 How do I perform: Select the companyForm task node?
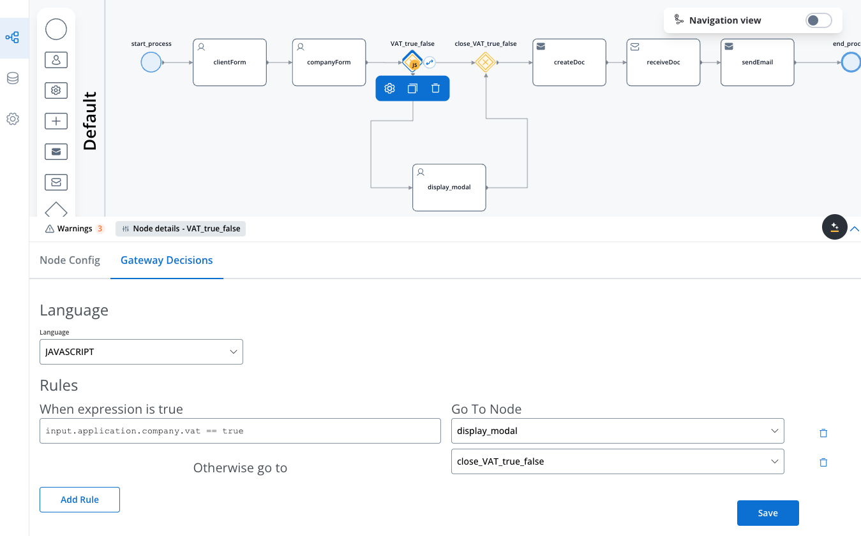pyautogui.click(x=329, y=62)
